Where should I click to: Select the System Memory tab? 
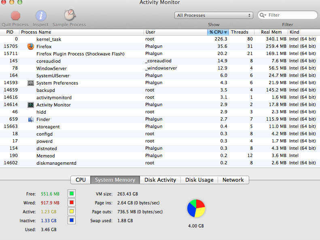click(115, 180)
